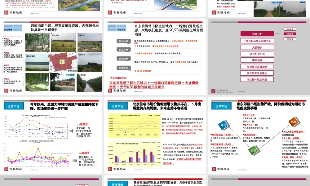Click the 优惠 orange diamond icon
Screen dimensions: 310x186
(293, 122)
